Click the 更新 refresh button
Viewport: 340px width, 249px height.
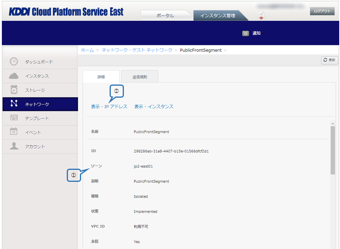tap(329, 60)
